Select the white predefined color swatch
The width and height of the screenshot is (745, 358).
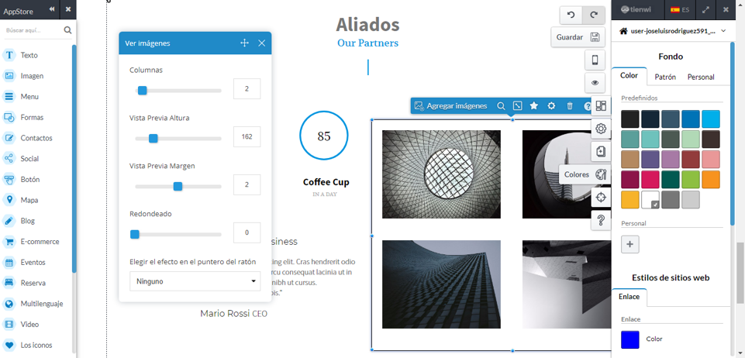(650, 199)
